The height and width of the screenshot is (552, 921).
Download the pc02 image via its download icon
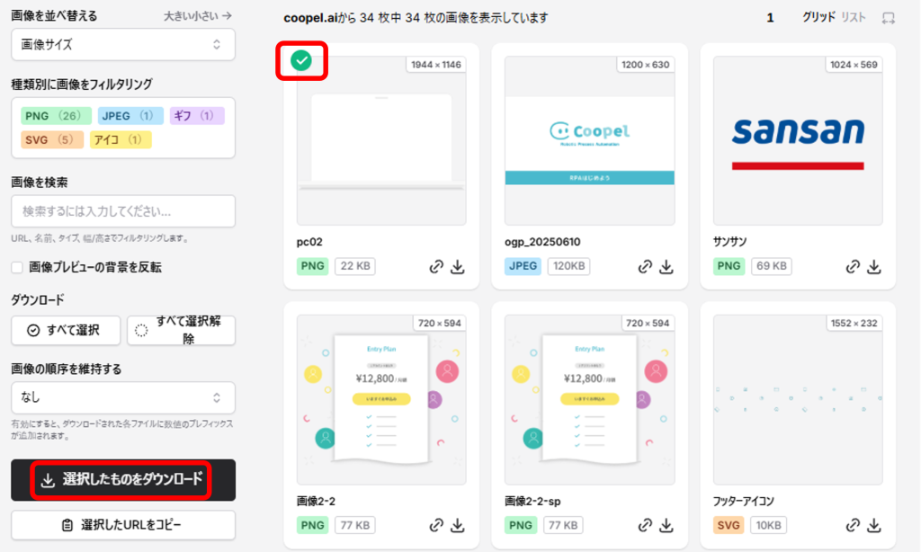pyautogui.click(x=458, y=267)
